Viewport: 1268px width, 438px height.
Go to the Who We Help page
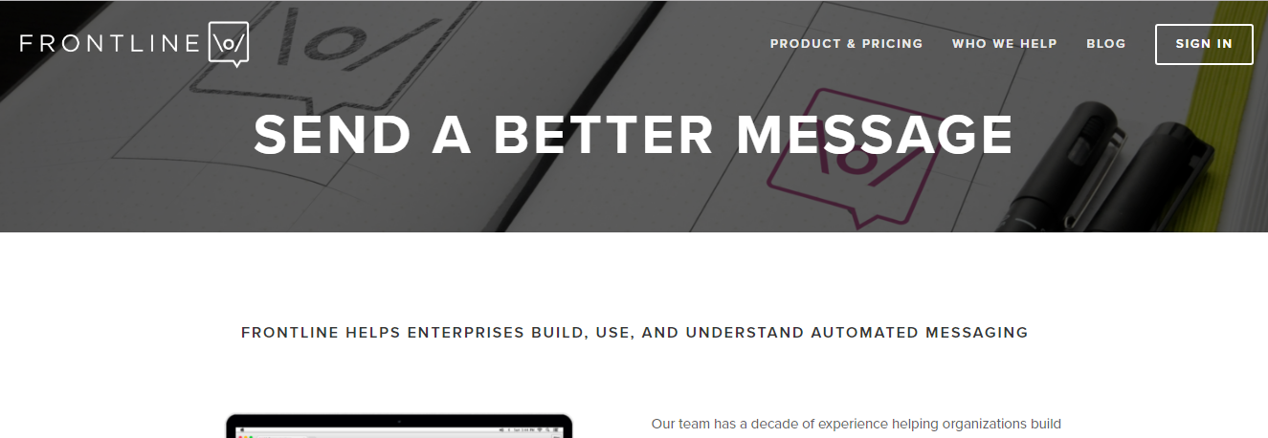click(x=1004, y=44)
